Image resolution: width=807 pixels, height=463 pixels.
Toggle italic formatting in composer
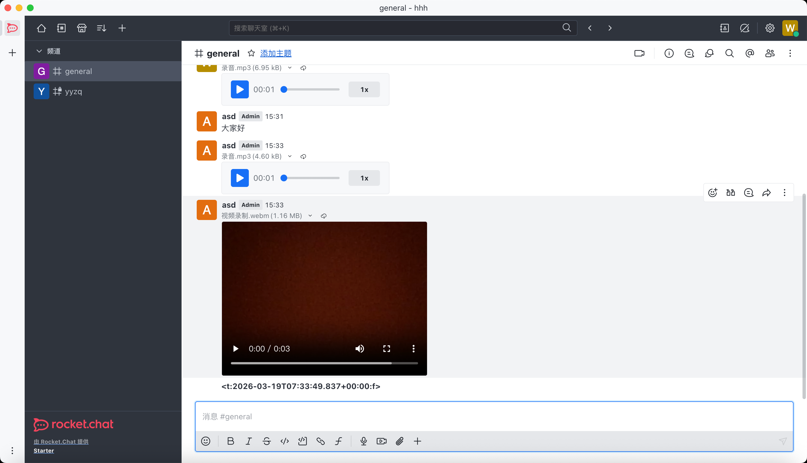point(249,441)
